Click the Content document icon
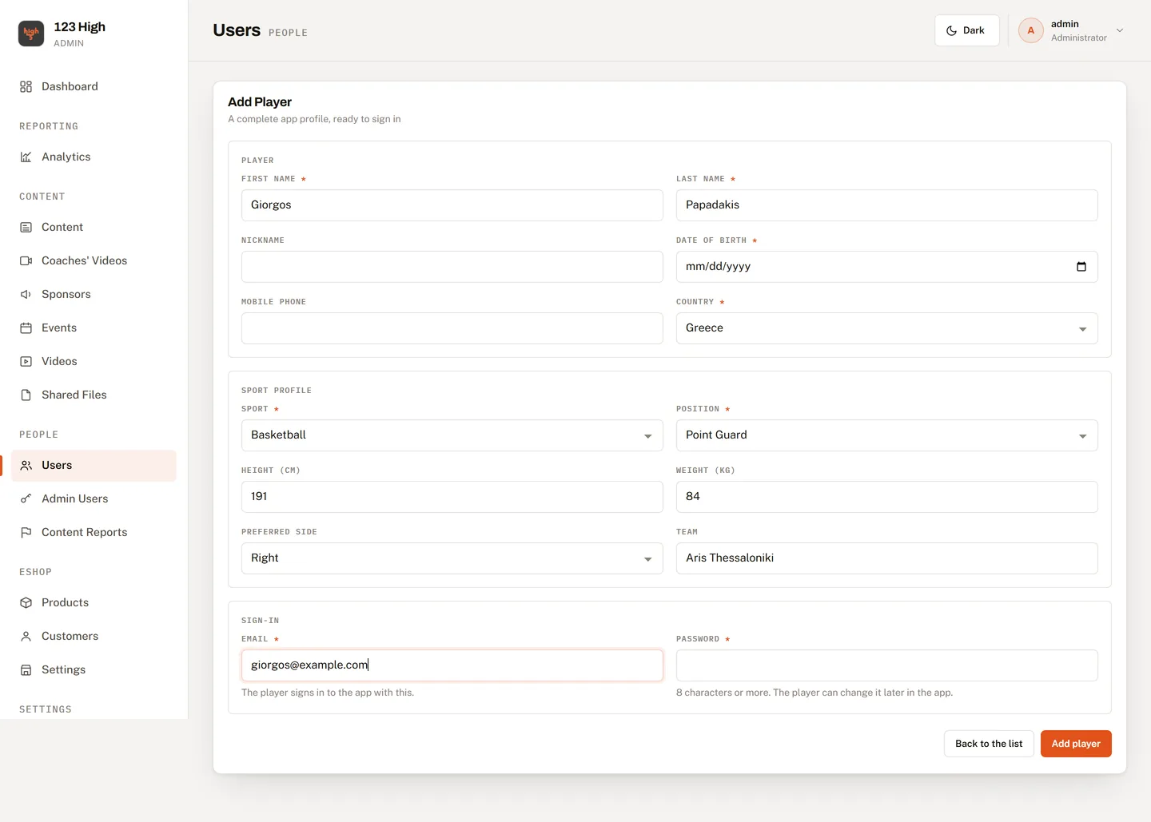This screenshot has height=822, width=1151. 26,227
